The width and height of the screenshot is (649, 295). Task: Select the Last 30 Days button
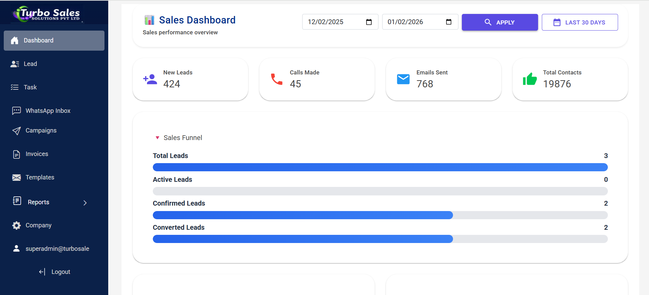(x=580, y=22)
